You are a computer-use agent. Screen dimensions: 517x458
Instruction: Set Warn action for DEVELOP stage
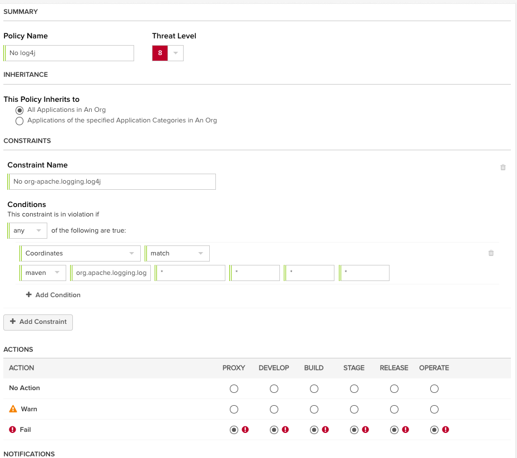pos(274,410)
